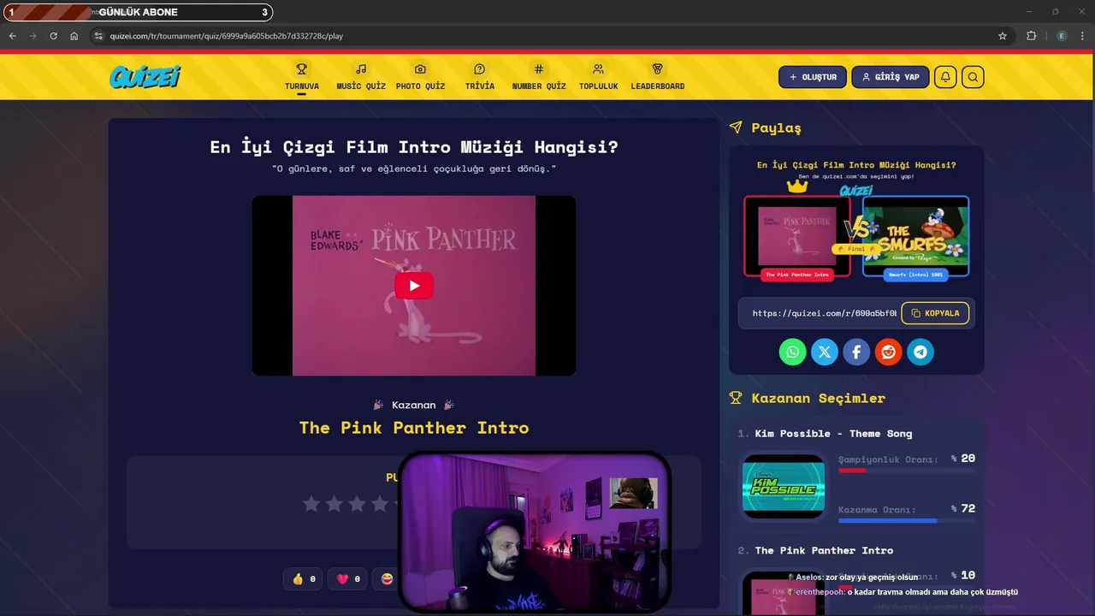Click the quiz title 'En İyi Çizgi Film Intro Müziği Hangisi?'
Viewport: 1095px width, 616px height.
tap(414, 147)
